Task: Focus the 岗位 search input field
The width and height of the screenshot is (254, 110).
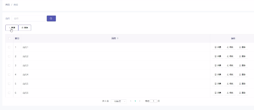Action: pos(28,19)
